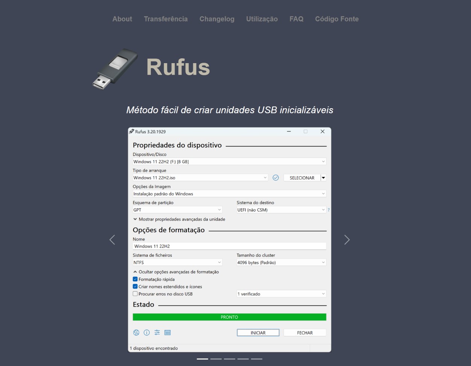Image resolution: width=471 pixels, height=366 pixels.
Task: Click Rufus title bar app icon
Action: (132, 132)
